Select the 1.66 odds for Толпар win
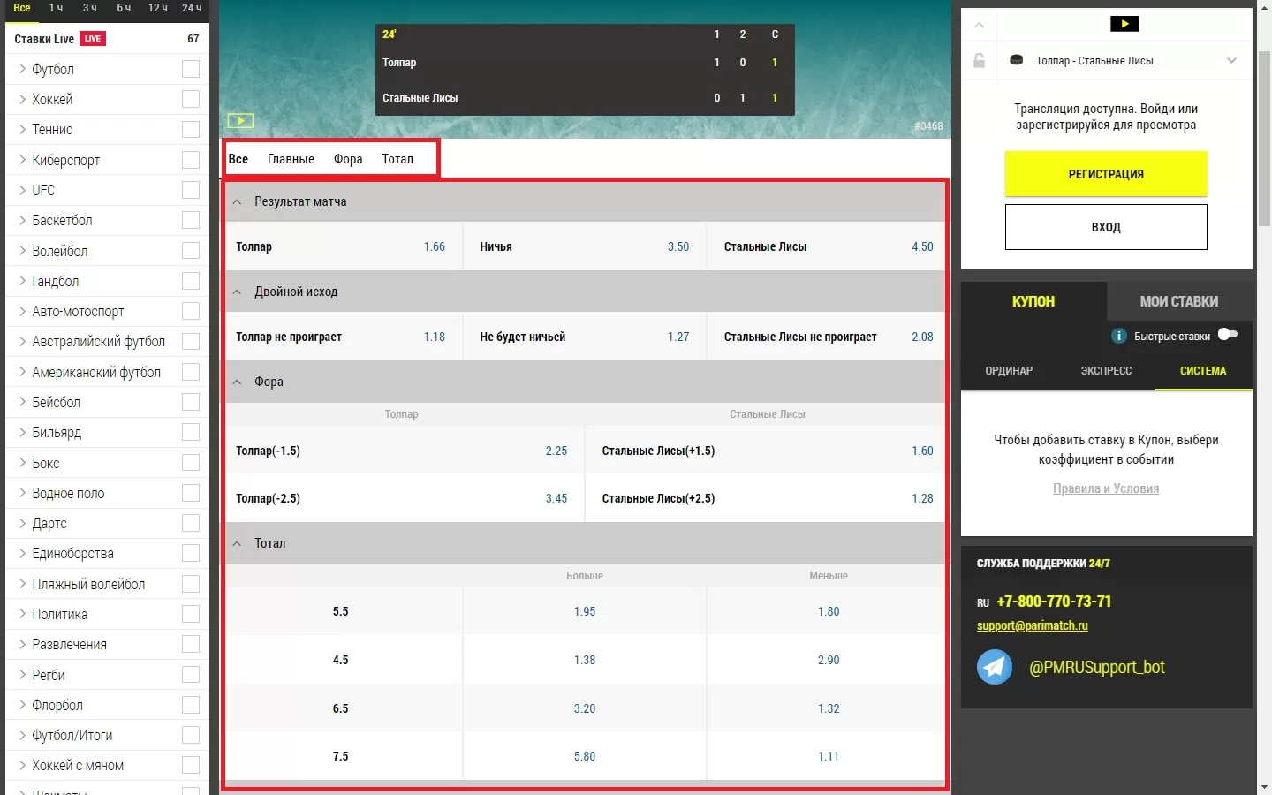The height and width of the screenshot is (795, 1272). (x=434, y=246)
